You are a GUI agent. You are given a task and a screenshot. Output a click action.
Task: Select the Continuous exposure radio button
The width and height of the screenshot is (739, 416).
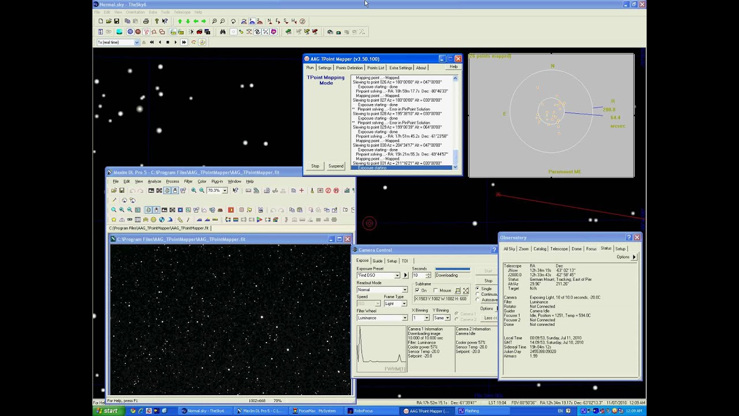[x=477, y=294]
